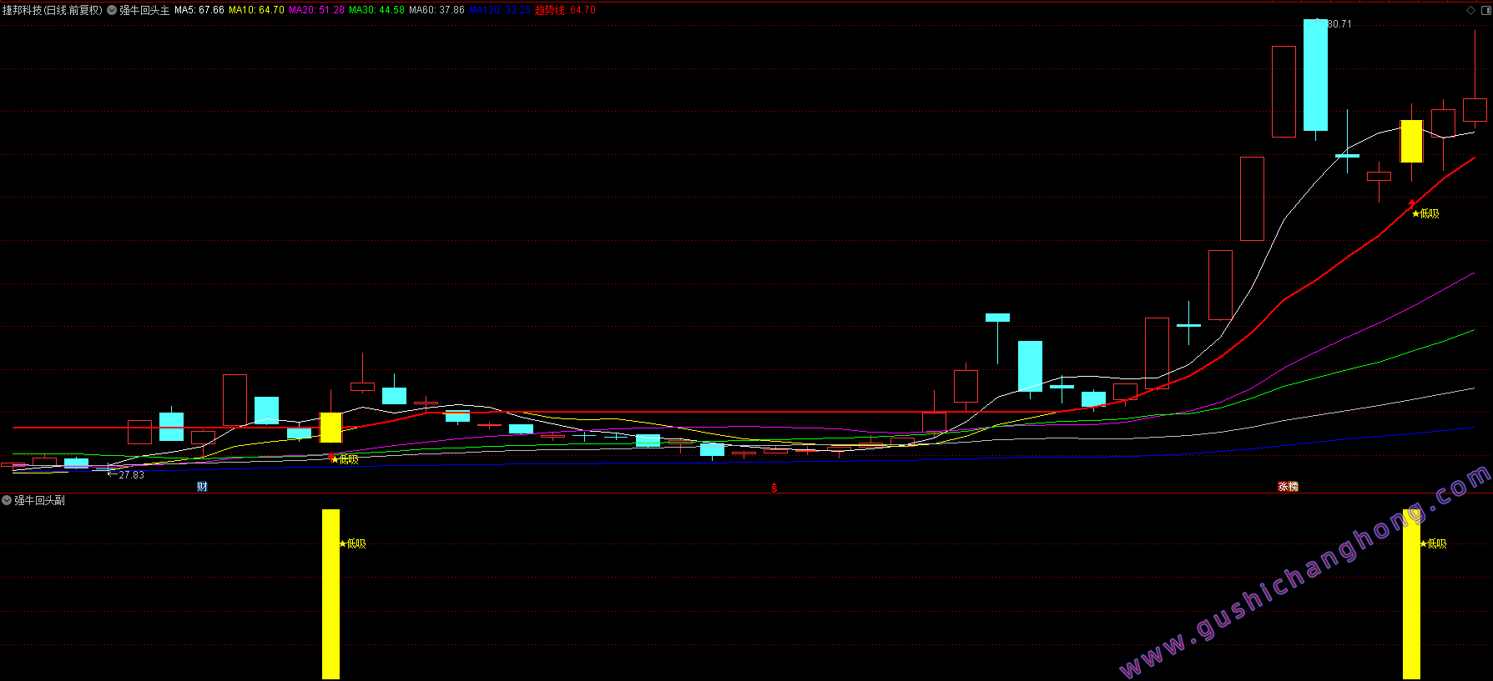Click the right yellow signal bar in sub-chart
This screenshot has height=681, width=1493.
[1411, 594]
